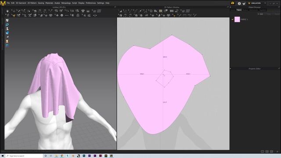Click the leftmost layout icon at bottom right
Image resolution: width=281 pixels, height=158 pixels.
click(x=263, y=151)
